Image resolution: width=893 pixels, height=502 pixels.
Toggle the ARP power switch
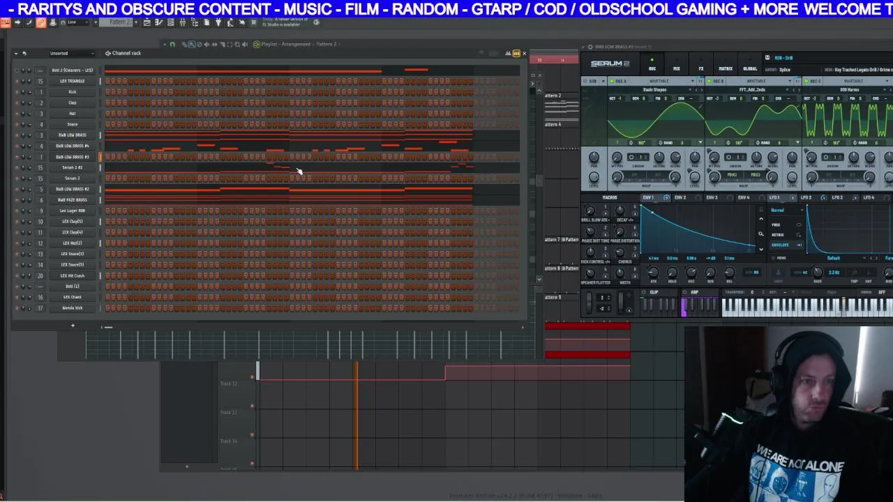tap(686, 292)
